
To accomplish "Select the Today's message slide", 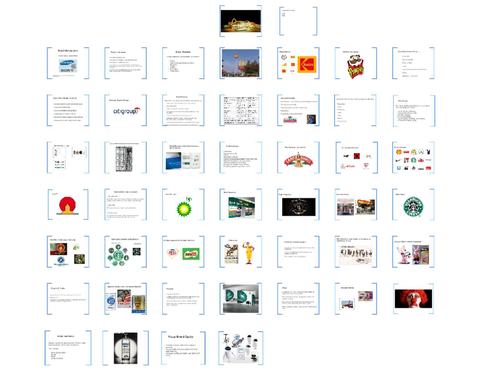I will coord(125,64).
